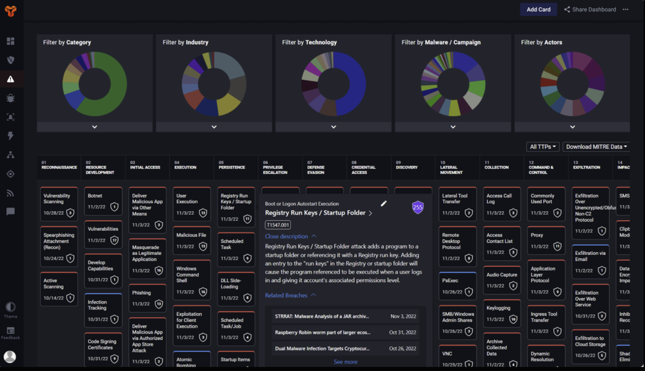Select the warning triangle sidebar icon
This screenshot has width=645, height=371.
pyautogui.click(x=11, y=79)
